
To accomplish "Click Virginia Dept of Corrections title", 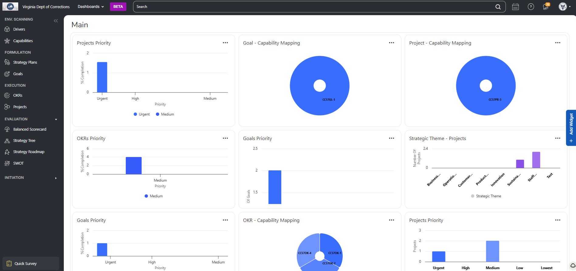I will [x=46, y=7].
